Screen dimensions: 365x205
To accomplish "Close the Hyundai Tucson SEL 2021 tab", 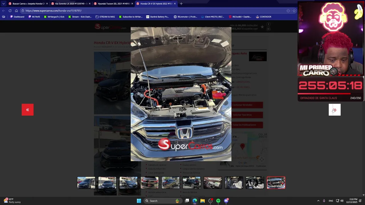I will tap(132, 4).
